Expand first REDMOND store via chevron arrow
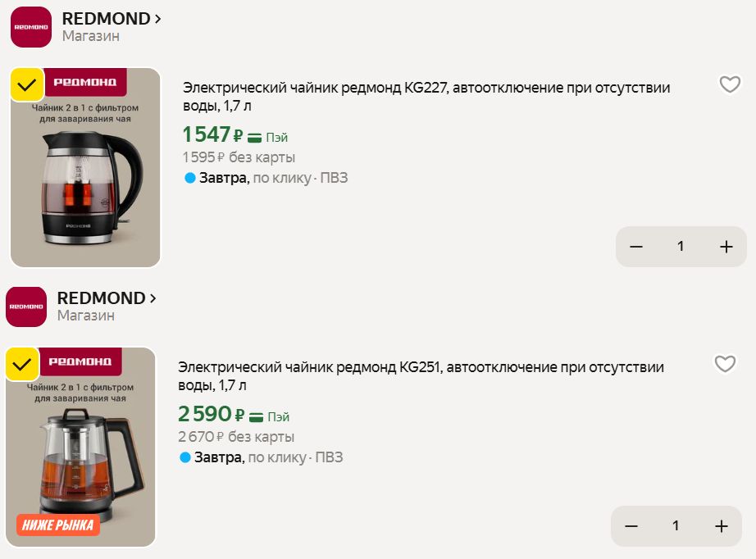The image size is (756, 559). [157, 19]
